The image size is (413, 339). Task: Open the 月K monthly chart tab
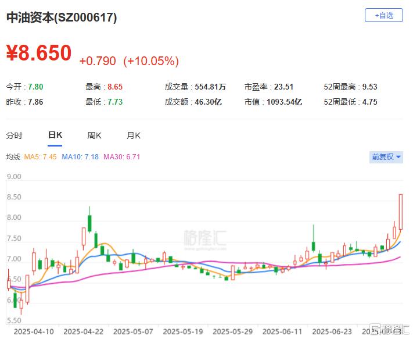134,135
